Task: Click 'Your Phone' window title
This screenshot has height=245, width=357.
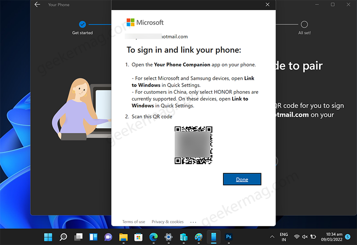Action: 59,4
